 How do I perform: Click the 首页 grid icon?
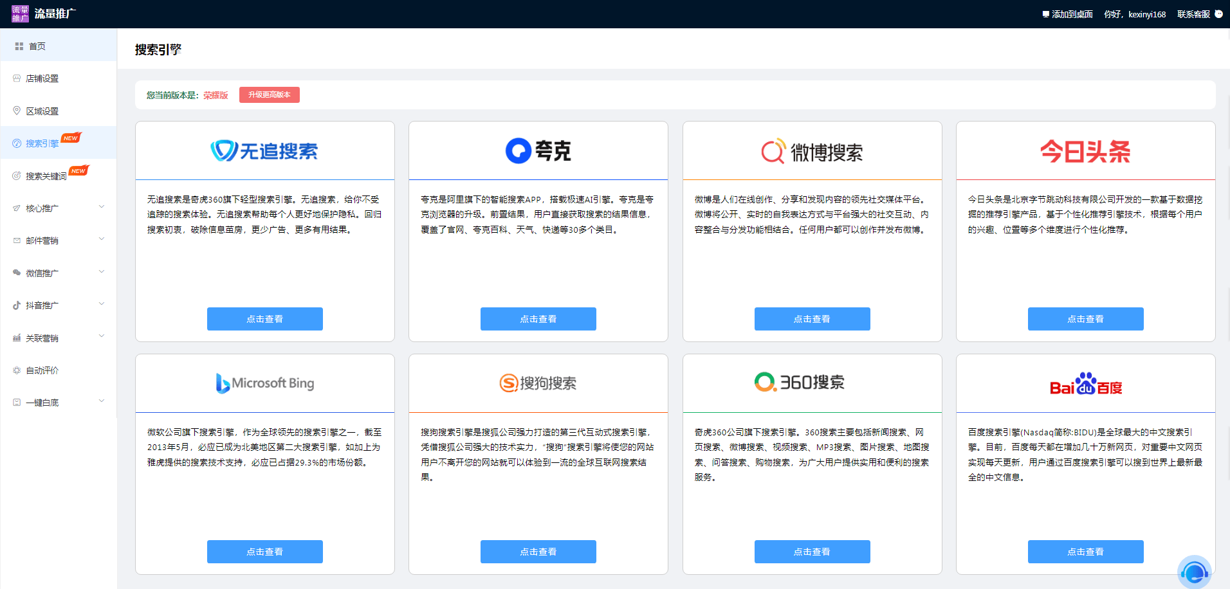tap(19, 46)
